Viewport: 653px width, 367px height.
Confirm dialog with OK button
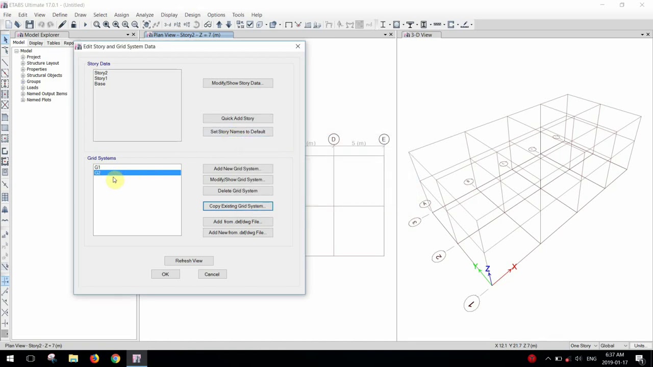pyautogui.click(x=165, y=274)
